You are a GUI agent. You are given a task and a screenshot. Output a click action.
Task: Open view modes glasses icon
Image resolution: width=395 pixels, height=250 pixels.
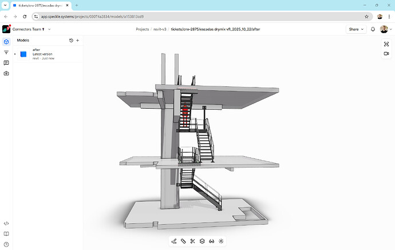point(212,241)
